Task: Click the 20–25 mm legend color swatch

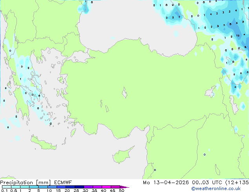Action: click(x=70, y=187)
